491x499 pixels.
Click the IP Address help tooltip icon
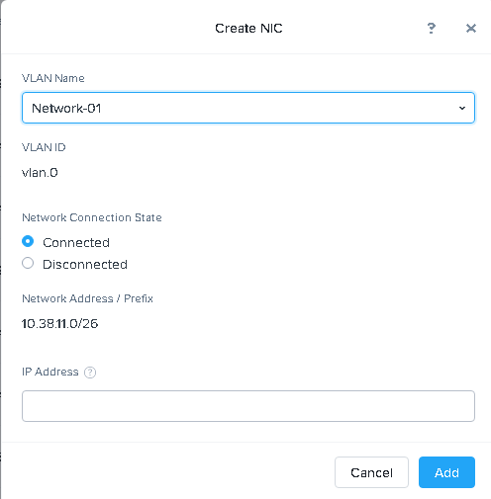pyautogui.click(x=90, y=373)
